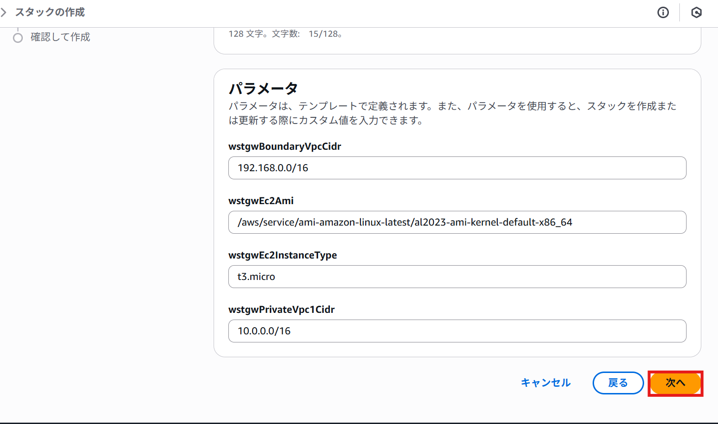The width and height of the screenshot is (718, 424).
Task: Click the 確認して作成 step label
Action: [61, 37]
